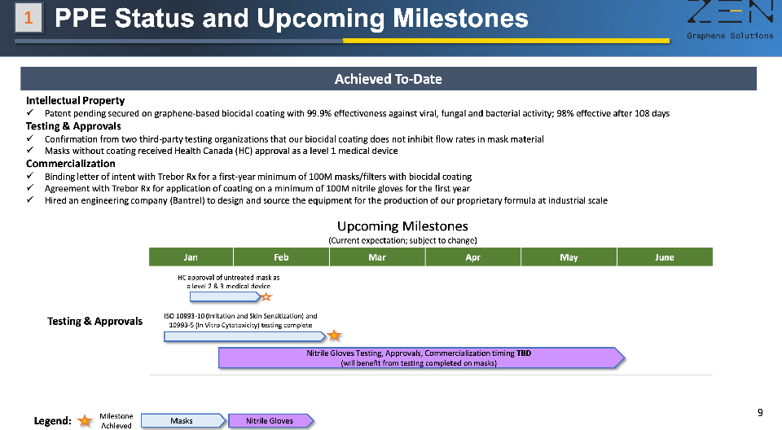Click the checkmark beside the Bantrel engineering bullet
Screen dimensions: 782x430
click(x=30, y=201)
